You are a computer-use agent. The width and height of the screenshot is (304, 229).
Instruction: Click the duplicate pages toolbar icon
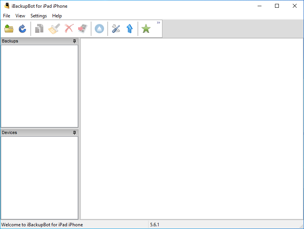pos(39,29)
